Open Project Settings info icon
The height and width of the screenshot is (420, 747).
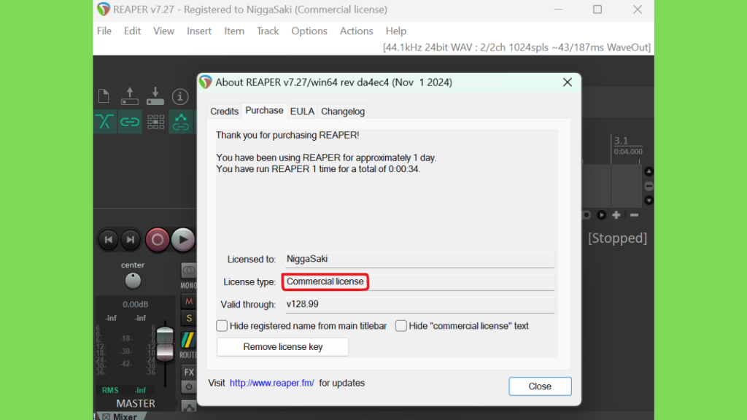tap(180, 97)
